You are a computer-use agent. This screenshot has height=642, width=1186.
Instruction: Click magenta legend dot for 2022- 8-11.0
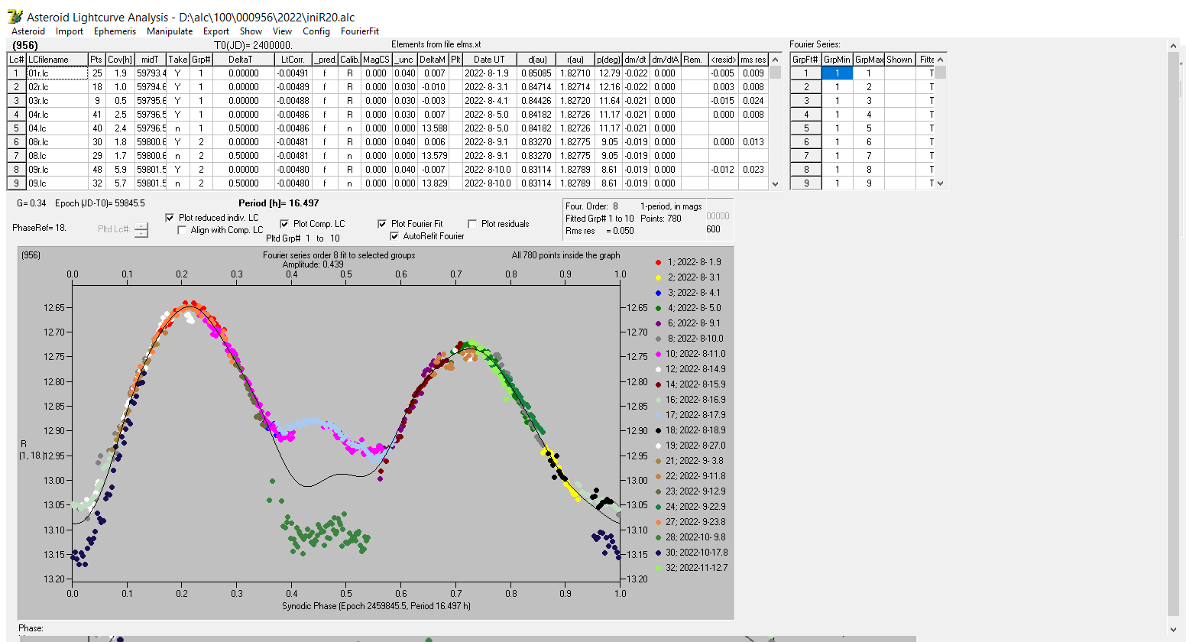coord(658,354)
